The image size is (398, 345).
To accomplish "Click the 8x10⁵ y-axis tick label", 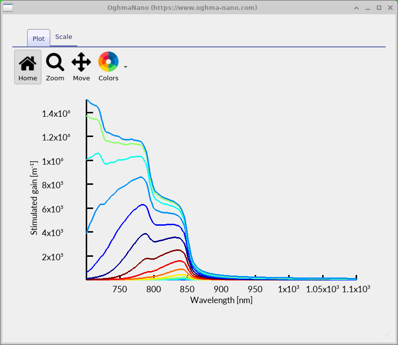I will pyautogui.click(x=53, y=185).
